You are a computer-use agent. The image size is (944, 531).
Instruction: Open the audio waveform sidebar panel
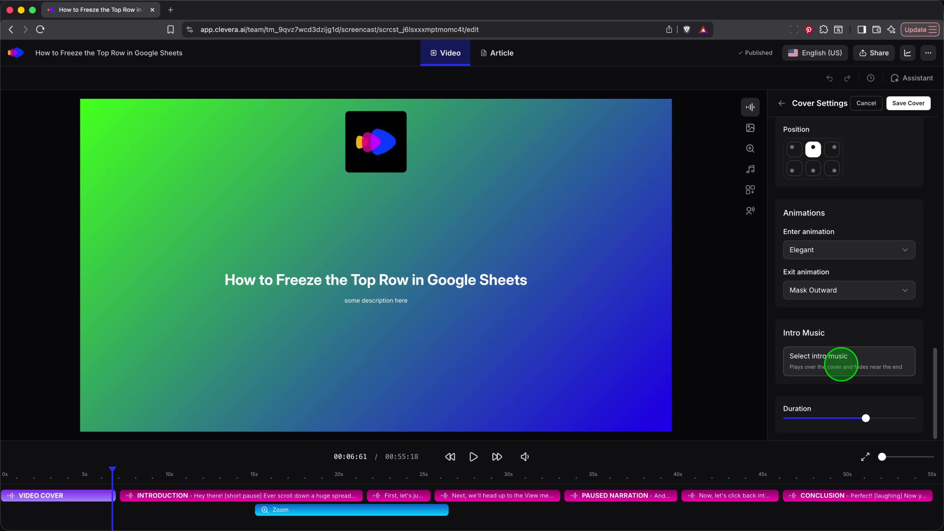point(750,107)
